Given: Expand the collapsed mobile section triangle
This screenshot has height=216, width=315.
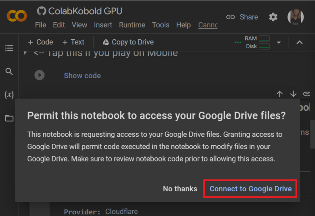Looking at the screenshot, I should pos(26,53).
